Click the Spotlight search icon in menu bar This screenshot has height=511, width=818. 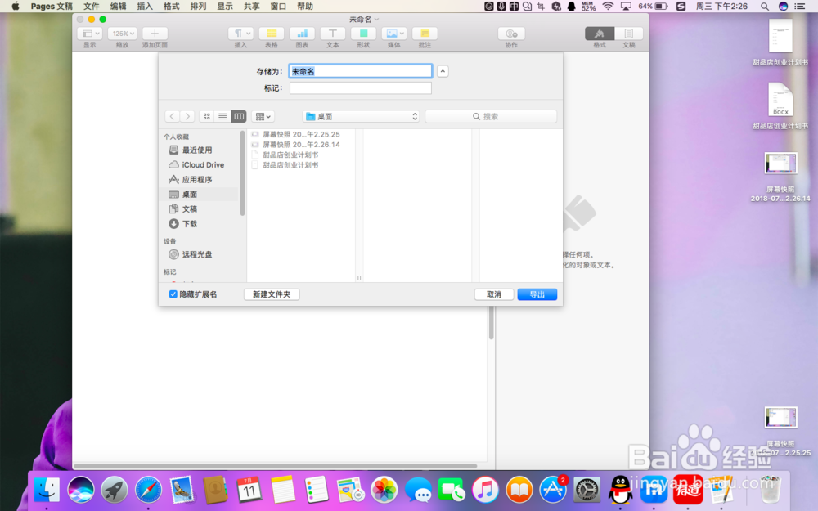[x=764, y=7]
